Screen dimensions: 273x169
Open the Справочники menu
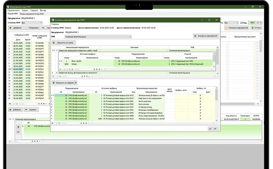click(x=13, y=11)
